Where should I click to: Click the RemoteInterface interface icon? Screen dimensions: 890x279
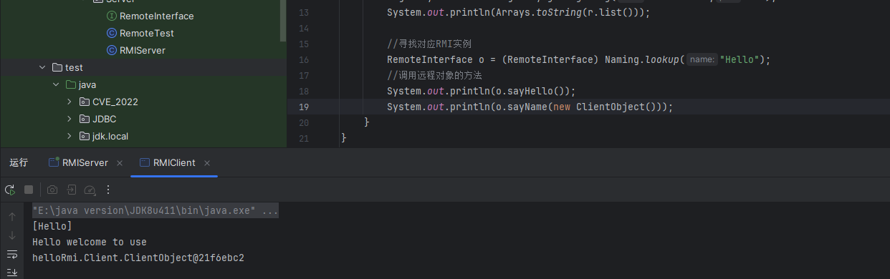click(x=111, y=16)
